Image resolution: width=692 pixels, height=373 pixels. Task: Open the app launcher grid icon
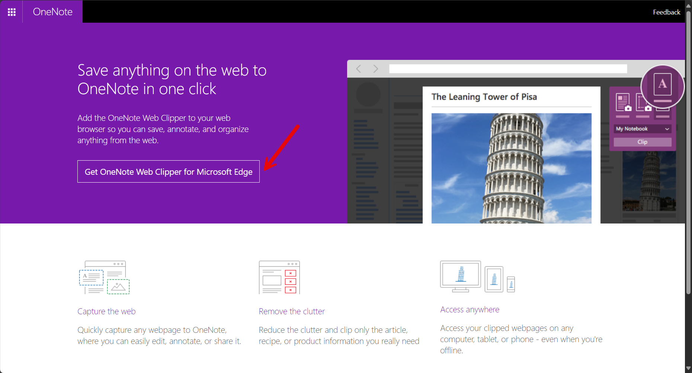[11, 12]
